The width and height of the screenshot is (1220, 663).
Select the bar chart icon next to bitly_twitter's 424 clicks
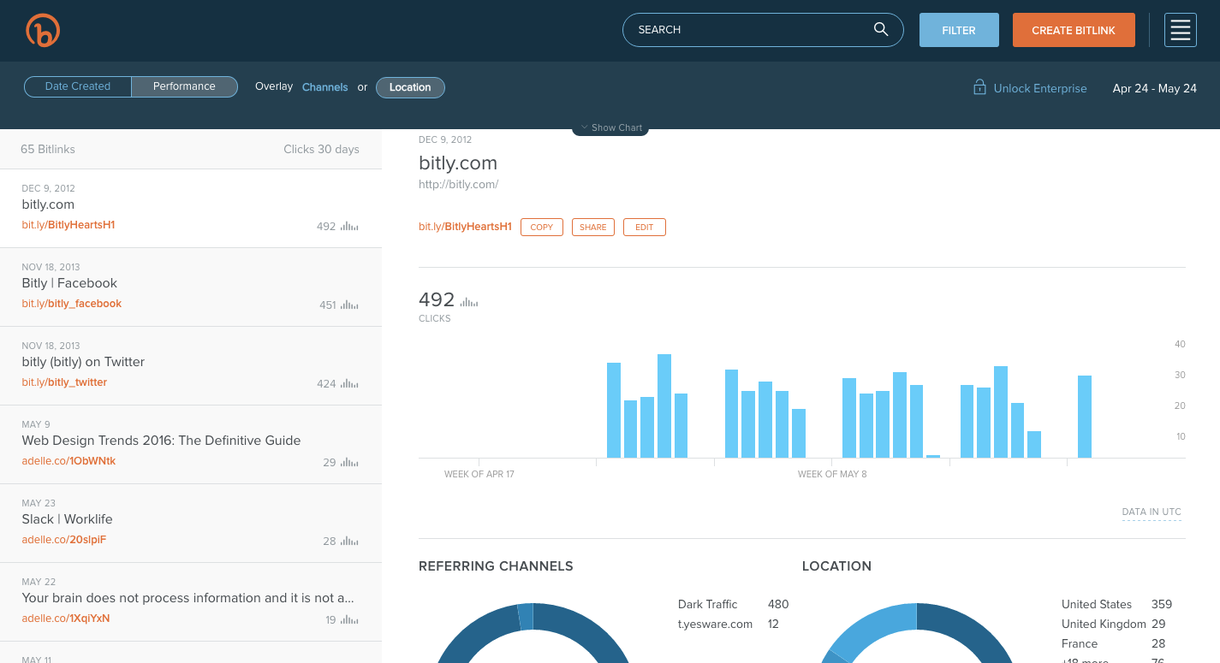click(348, 383)
